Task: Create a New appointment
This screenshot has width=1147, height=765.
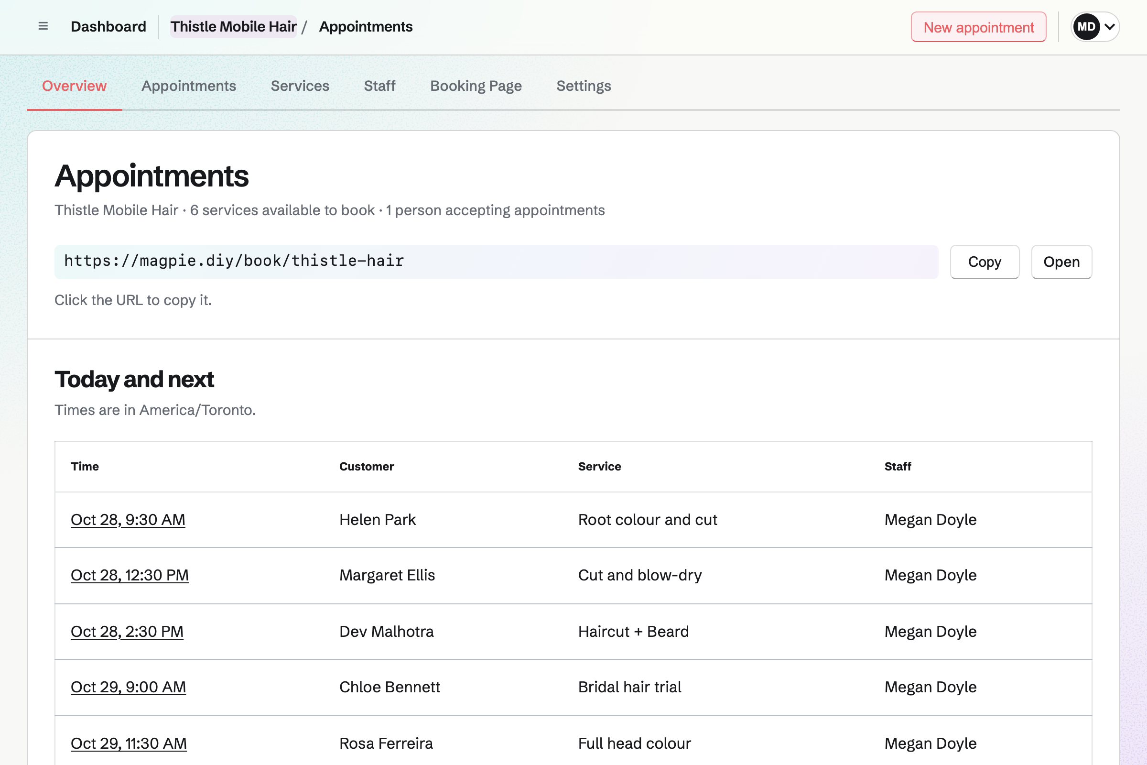Action: coord(978,27)
